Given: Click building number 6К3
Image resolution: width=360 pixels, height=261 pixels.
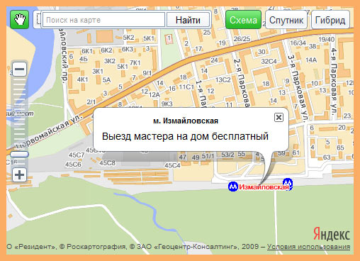Looking at the screenshot, I should pyautogui.click(x=128, y=49).
